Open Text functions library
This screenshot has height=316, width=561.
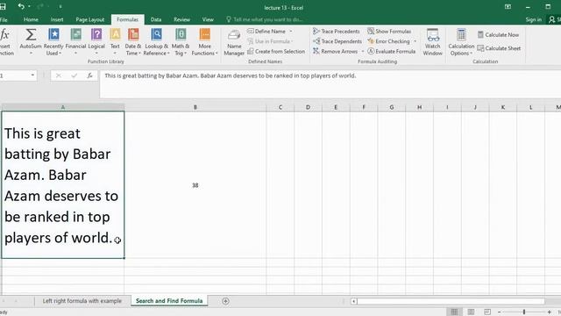click(x=115, y=42)
